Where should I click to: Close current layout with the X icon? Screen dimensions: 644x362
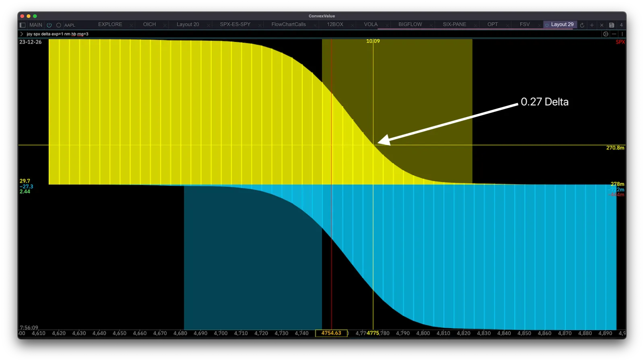click(602, 25)
